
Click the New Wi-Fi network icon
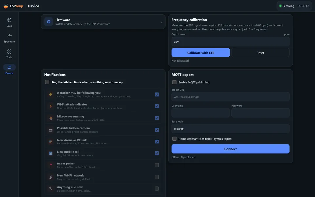[x=51, y=177]
